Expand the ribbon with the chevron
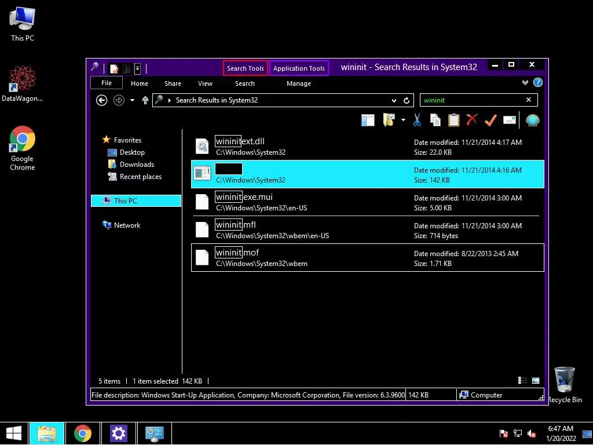593x445 pixels. pos(525,82)
